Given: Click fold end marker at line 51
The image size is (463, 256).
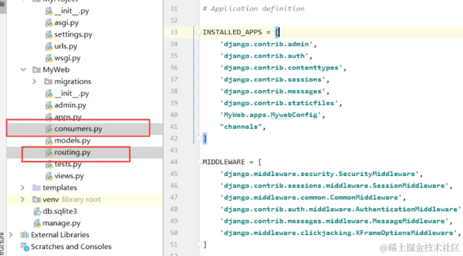Looking at the screenshot, I should coord(198,244).
